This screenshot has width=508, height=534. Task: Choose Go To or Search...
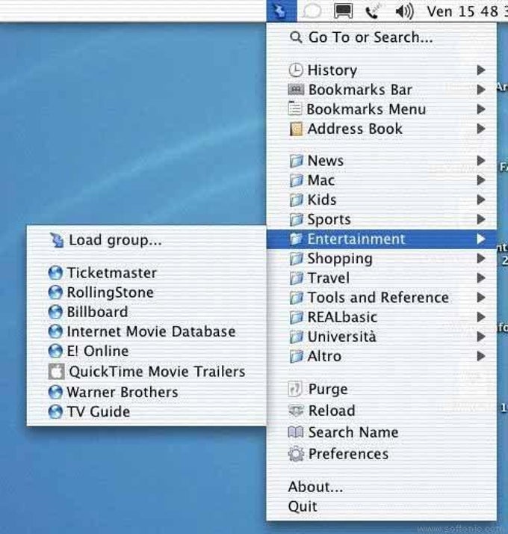371,37
